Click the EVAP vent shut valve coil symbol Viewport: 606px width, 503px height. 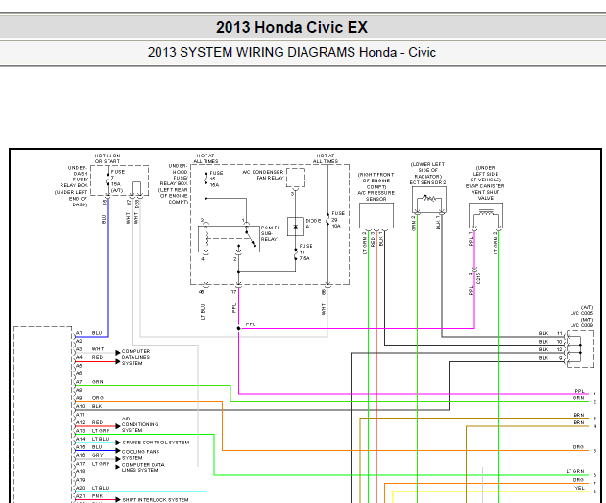(486, 212)
